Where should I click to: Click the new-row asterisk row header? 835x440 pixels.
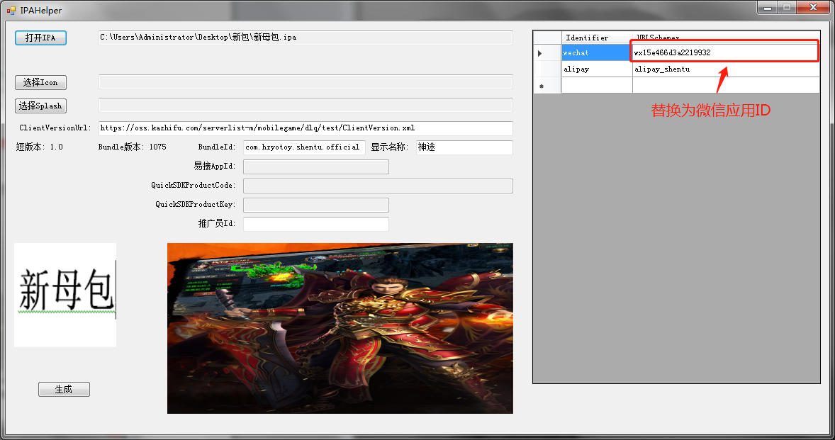click(x=547, y=86)
